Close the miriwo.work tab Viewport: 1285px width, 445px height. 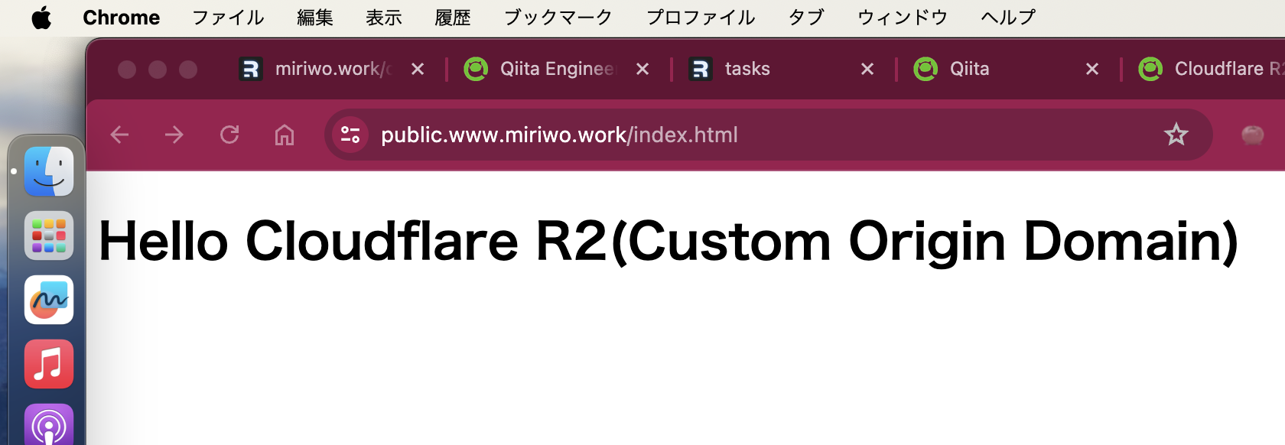point(418,69)
